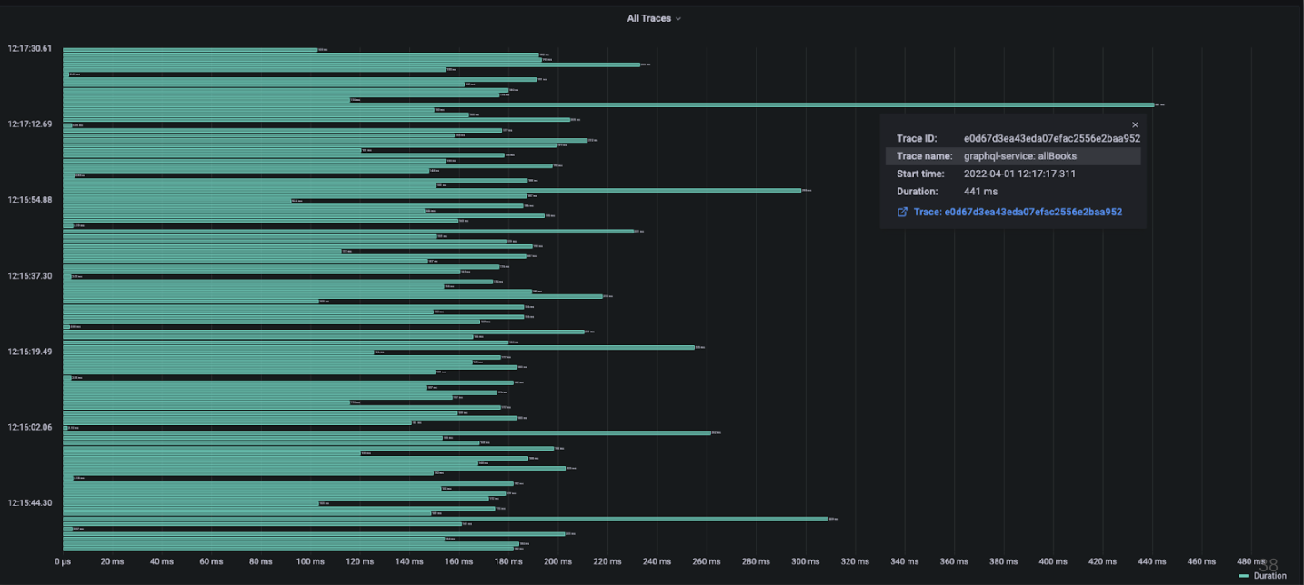Click the 441 ms Duration value
This screenshot has width=1304, height=585.
[x=980, y=192]
